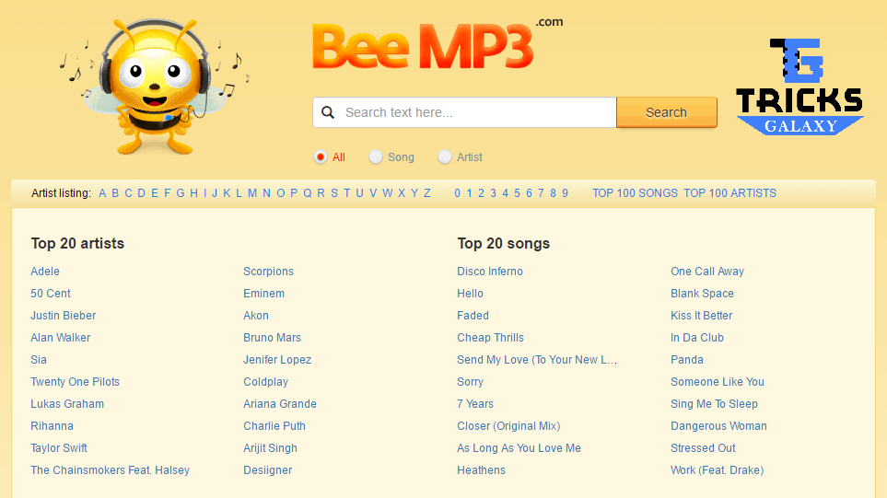This screenshot has width=887, height=498.
Task: Open Closer (Original Mix) song
Action: tap(508, 425)
